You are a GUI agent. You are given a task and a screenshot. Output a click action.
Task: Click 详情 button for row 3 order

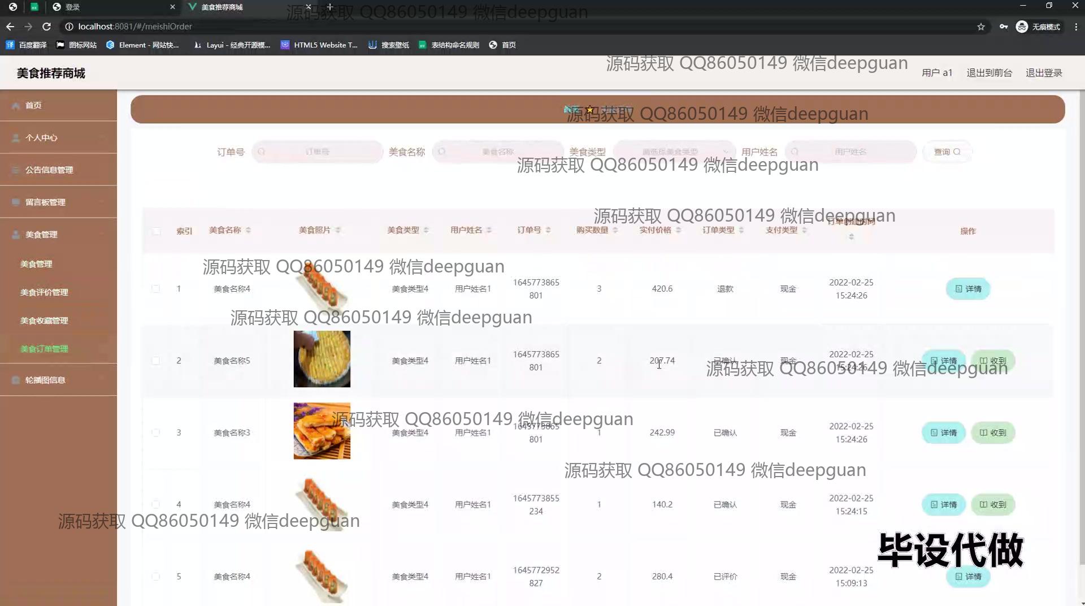(944, 432)
